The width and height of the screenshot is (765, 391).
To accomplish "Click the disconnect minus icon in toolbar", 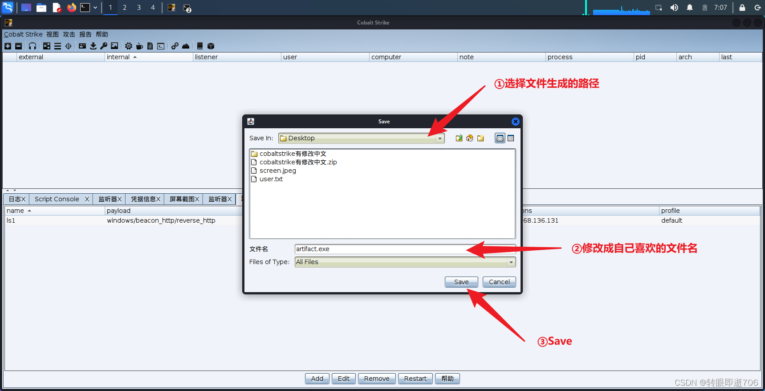I will [18, 46].
